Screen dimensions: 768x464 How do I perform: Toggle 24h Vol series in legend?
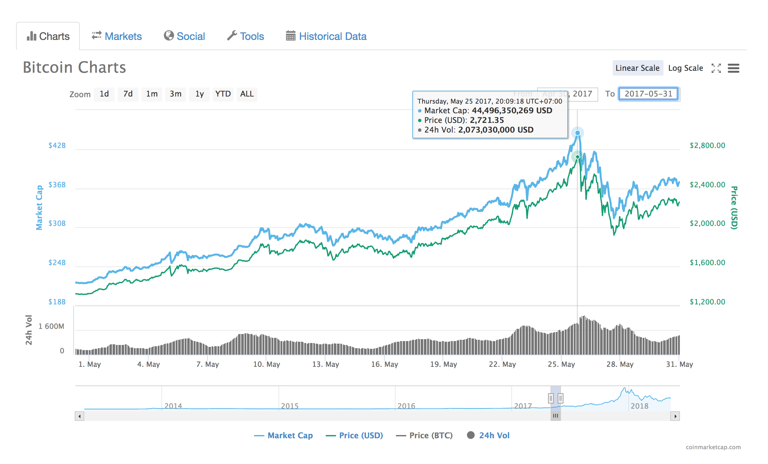pyautogui.click(x=494, y=435)
